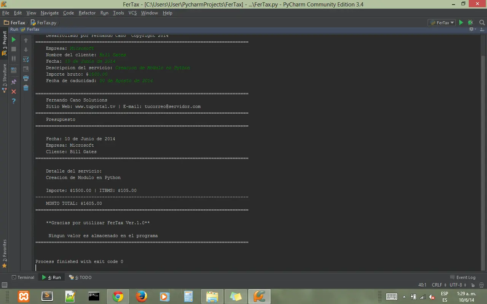
Task: Open the View menu
Action: pos(31,13)
